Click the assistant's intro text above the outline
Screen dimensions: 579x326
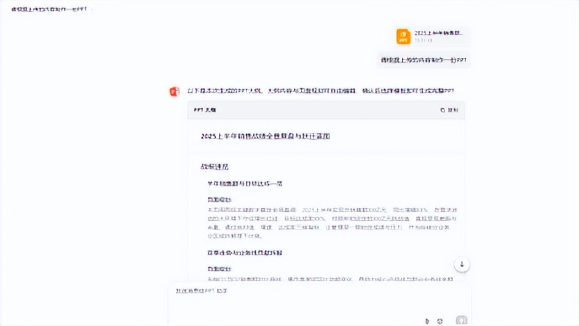(320, 91)
